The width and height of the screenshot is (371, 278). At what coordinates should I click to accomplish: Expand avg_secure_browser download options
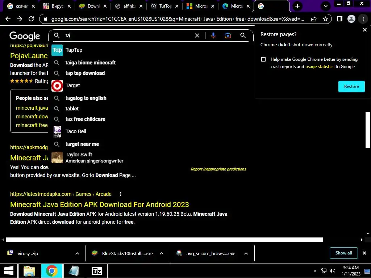(x=246, y=253)
